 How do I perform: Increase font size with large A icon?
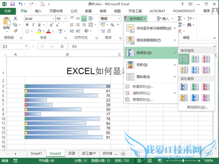(51, 25)
